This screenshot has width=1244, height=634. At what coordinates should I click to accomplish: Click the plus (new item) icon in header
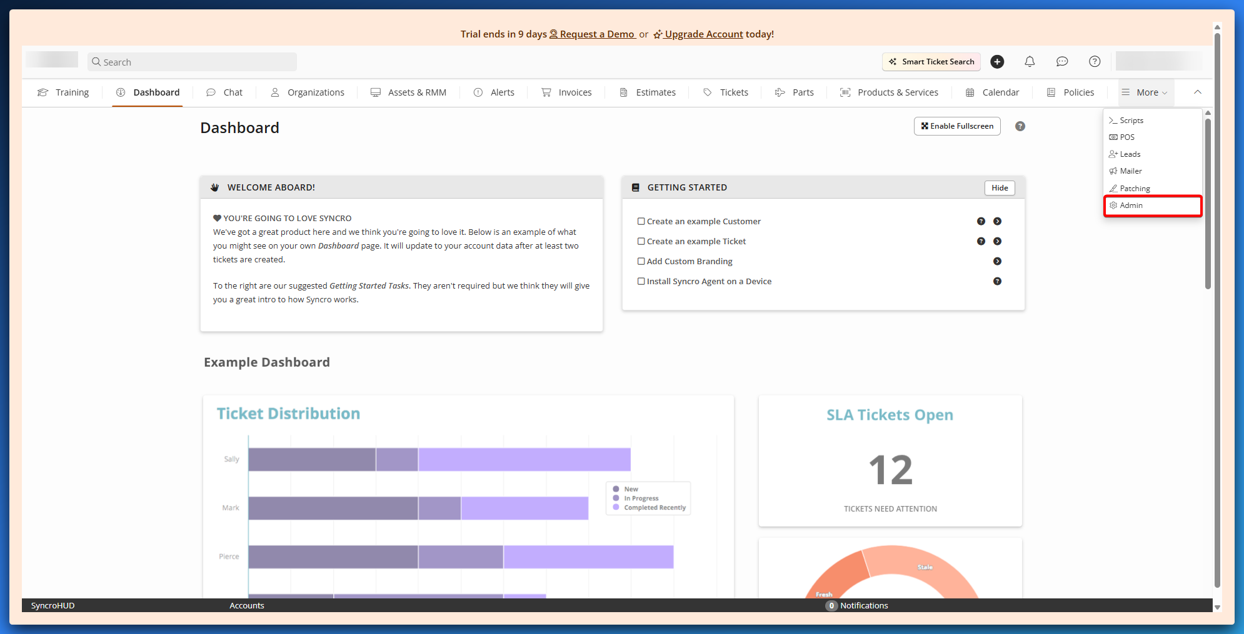[997, 62]
